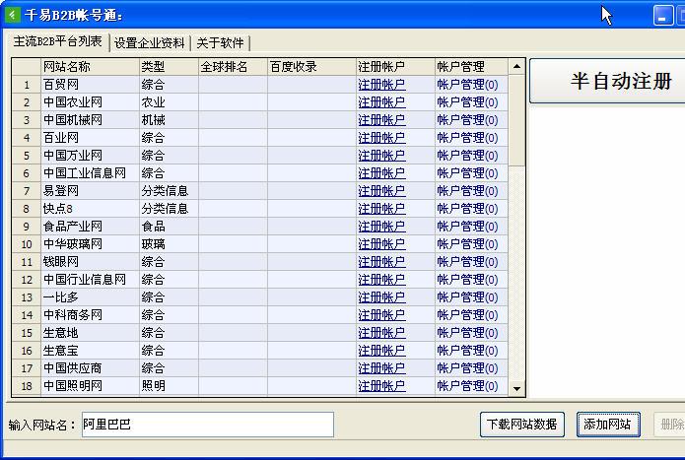685x460 pixels.
Task: Sort by 网站名称 column header
Action: tap(90, 67)
